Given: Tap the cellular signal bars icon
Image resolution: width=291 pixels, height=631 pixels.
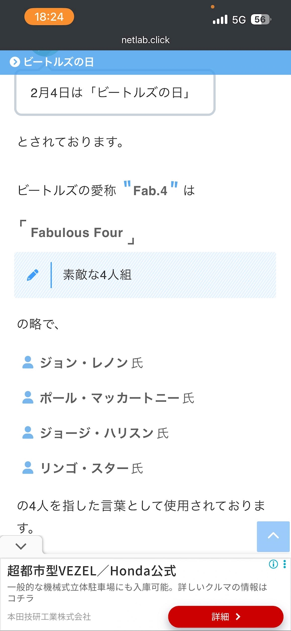Looking at the screenshot, I should (x=220, y=19).
